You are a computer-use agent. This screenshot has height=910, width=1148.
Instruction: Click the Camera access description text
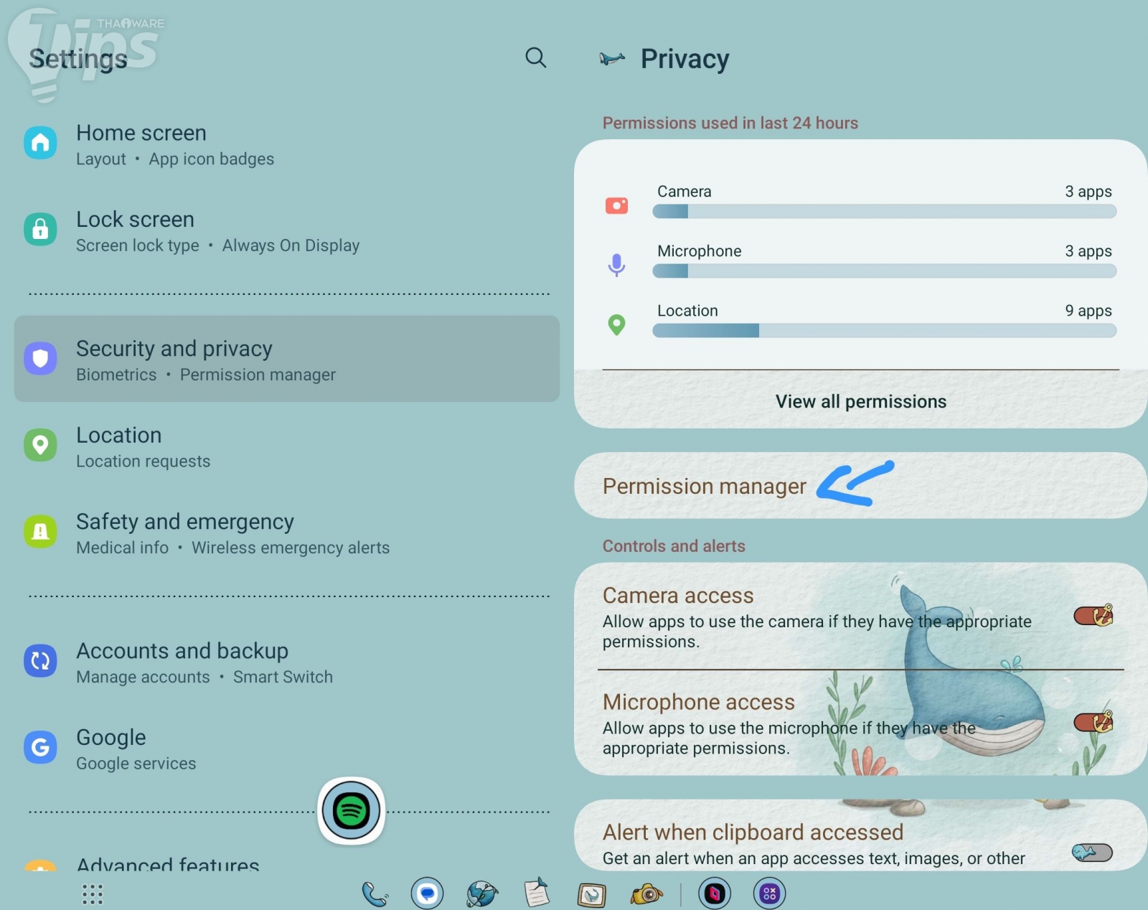(x=817, y=632)
